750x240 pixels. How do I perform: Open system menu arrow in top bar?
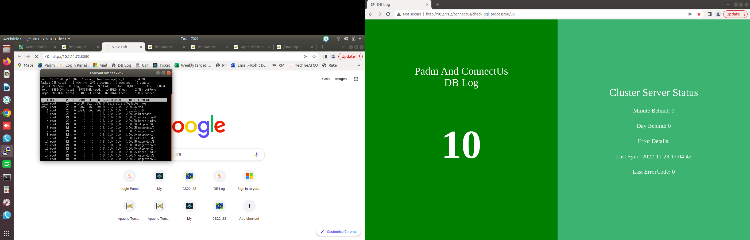point(360,39)
